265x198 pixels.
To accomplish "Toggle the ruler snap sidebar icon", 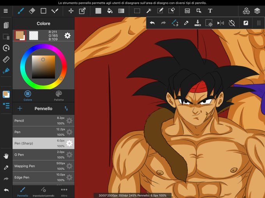I will tap(6, 59).
